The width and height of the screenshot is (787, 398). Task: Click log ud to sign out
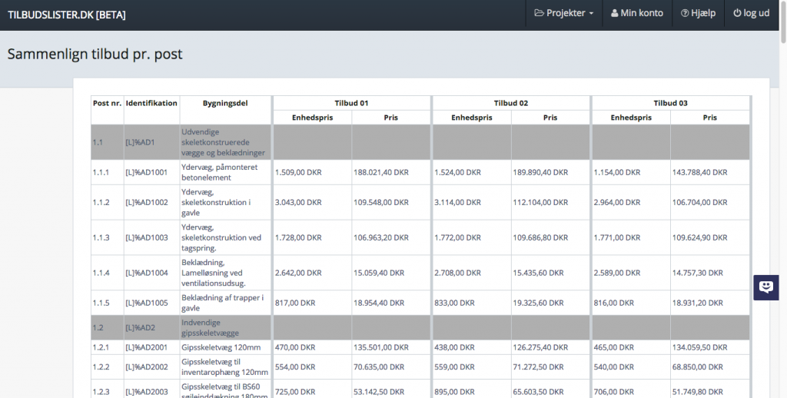pos(752,13)
